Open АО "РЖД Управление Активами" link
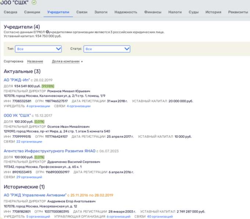 click(35, 195)
